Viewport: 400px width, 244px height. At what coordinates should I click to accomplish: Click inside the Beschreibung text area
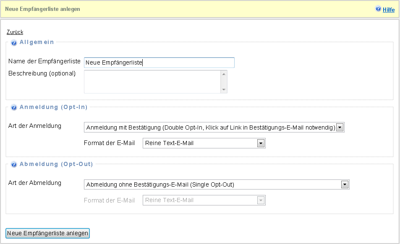(152, 81)
